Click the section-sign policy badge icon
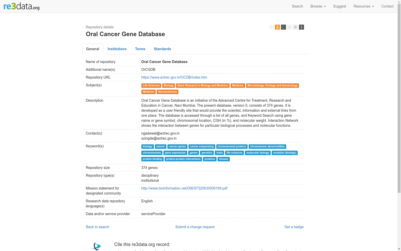The image size is (401, 251). 302,27
